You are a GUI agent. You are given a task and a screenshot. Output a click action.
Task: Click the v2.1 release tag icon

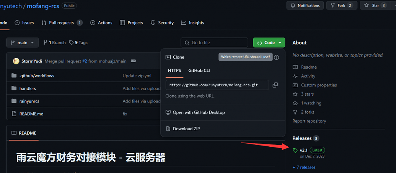coord(295,151)
